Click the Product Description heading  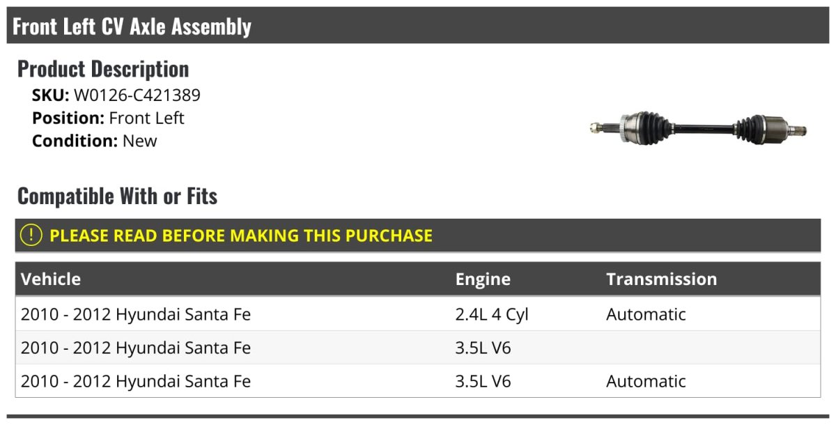click(x=103, y=69)
